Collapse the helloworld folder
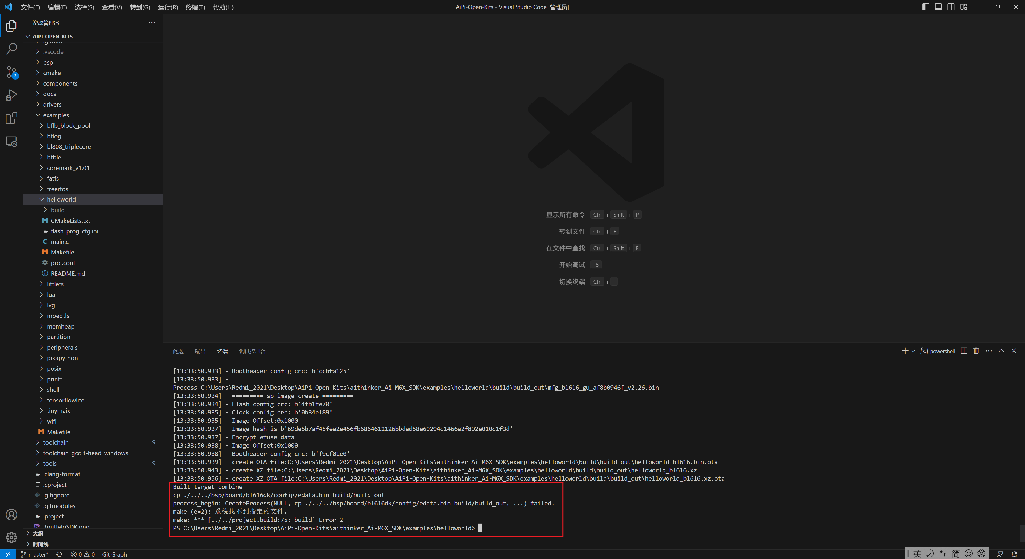This screenshot has height=559, width=1025. tap(93, 199)
